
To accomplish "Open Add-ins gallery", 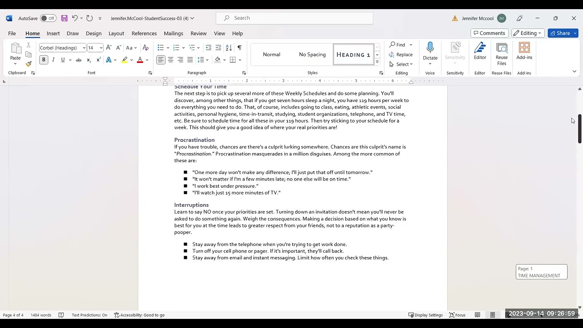I will [x=524, y=51].
